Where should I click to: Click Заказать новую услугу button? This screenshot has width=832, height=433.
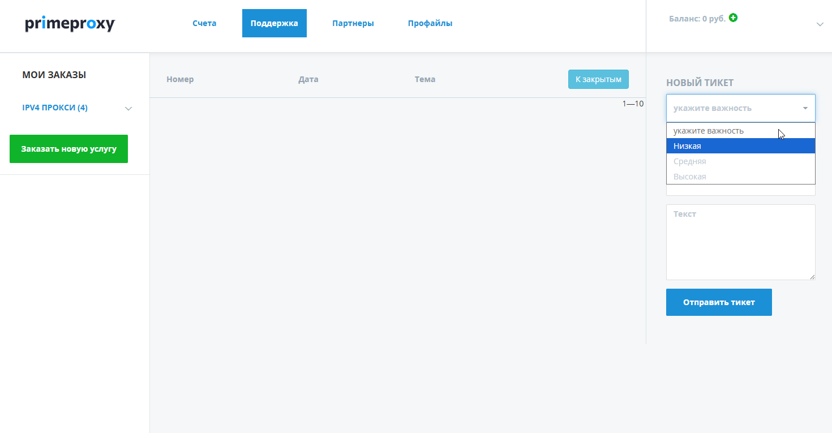(x=68, y=149)
